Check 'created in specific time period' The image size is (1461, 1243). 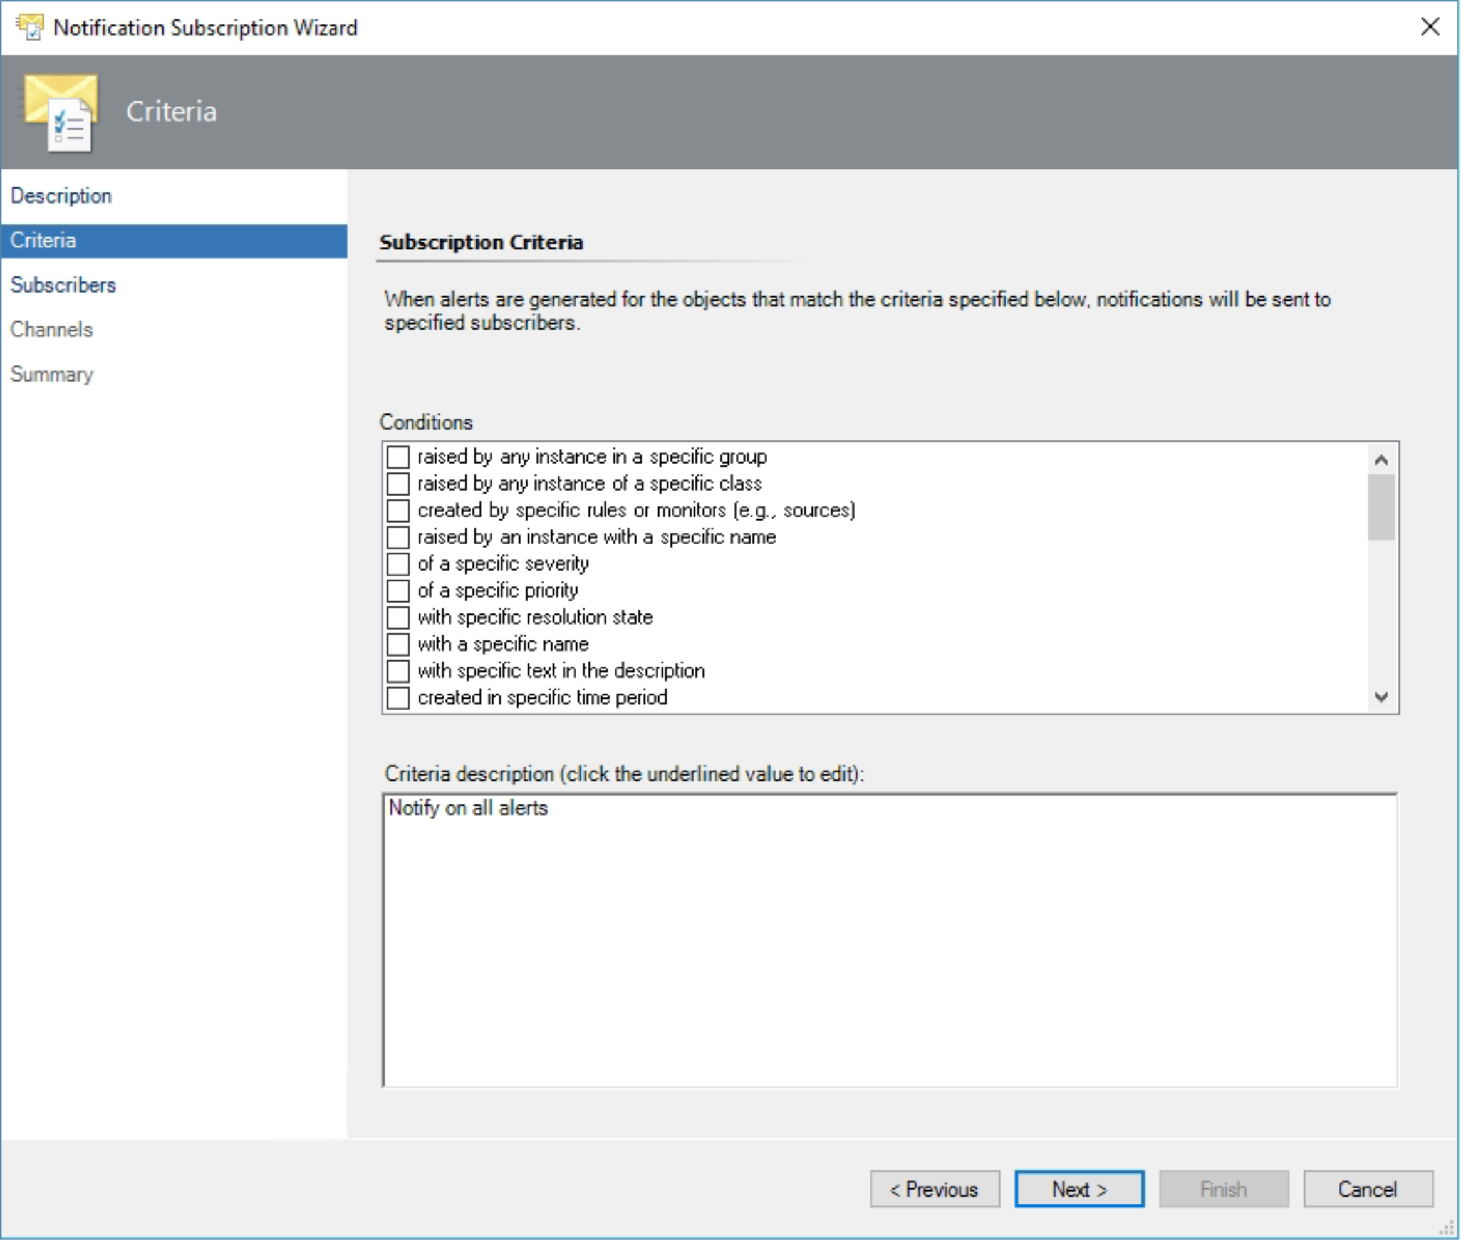click(397, 697)
